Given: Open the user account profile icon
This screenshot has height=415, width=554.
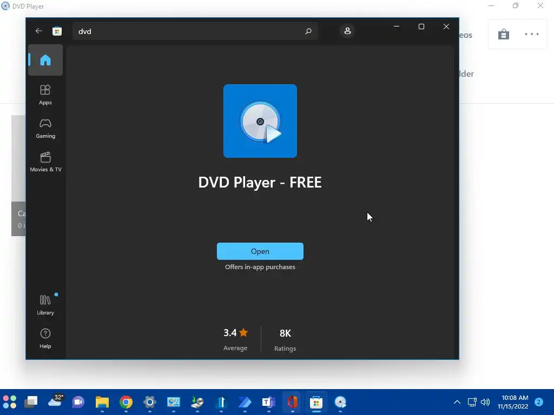Looking at the screenshot, I should coord(347,31).
